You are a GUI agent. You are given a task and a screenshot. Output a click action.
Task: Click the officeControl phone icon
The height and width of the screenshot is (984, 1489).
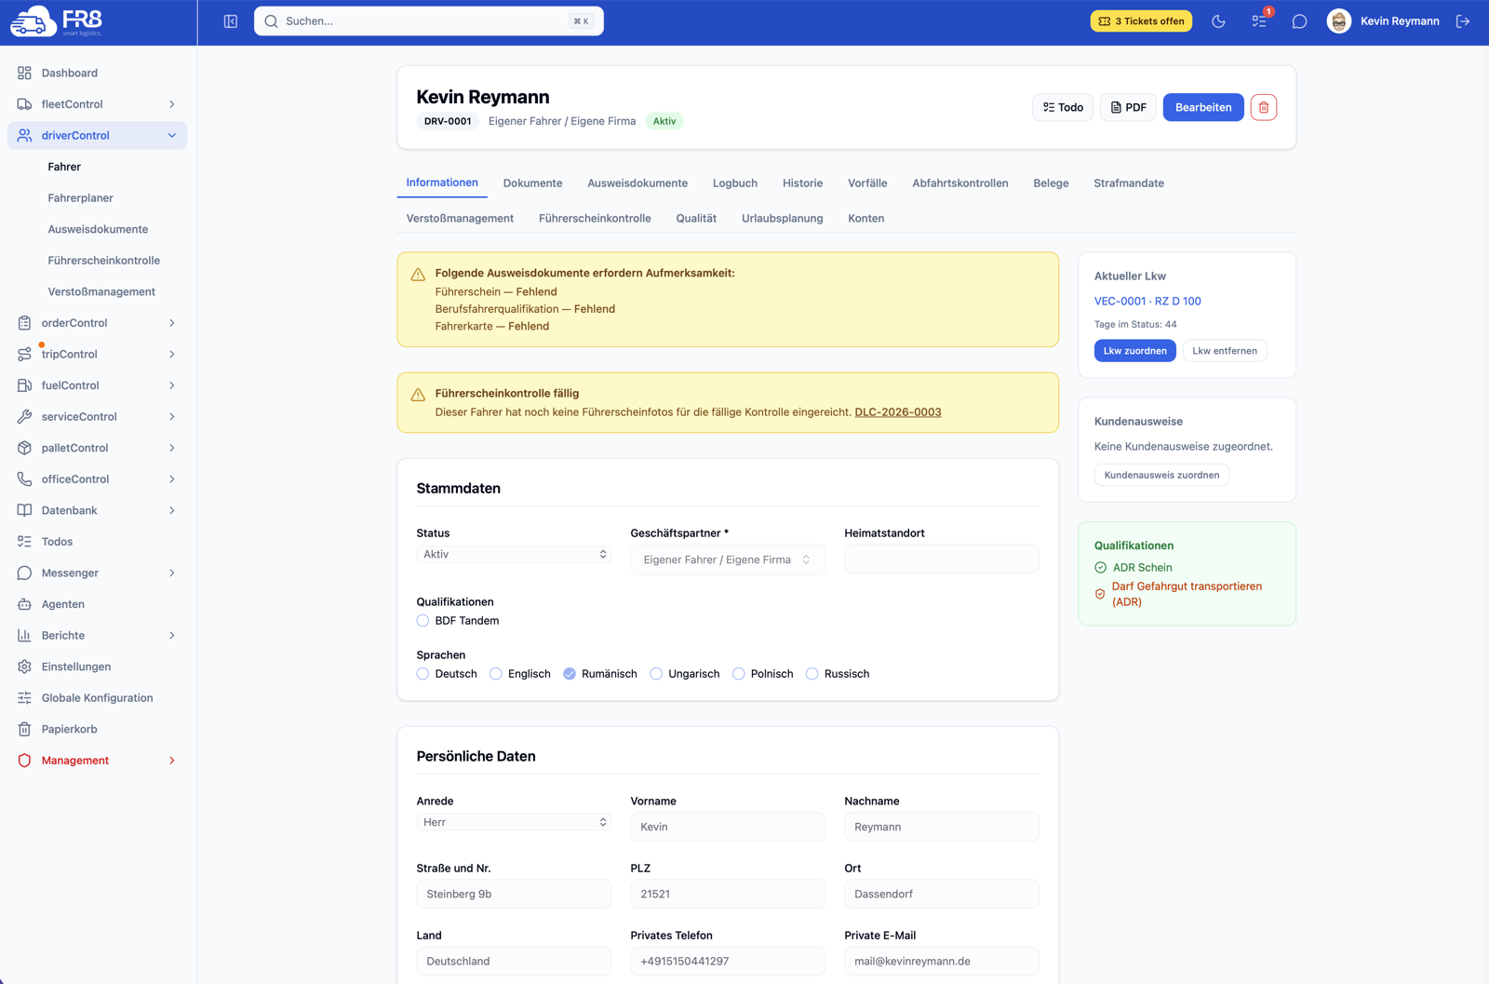(x=24, y=479)
